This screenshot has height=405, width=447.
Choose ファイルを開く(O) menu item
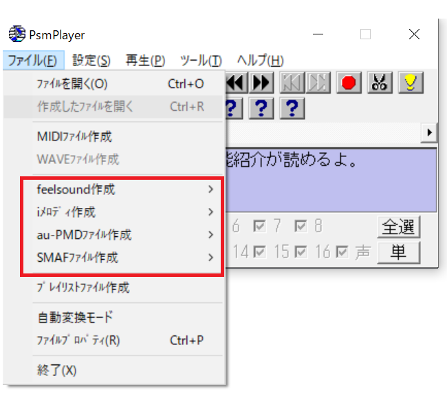113,84
